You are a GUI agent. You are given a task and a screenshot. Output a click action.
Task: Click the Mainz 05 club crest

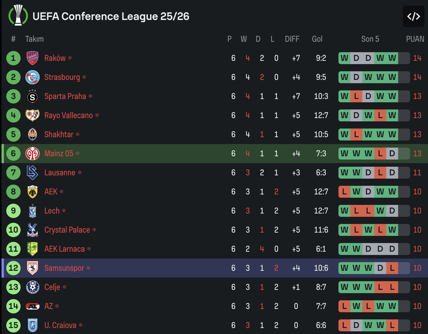tap(32, 154)
